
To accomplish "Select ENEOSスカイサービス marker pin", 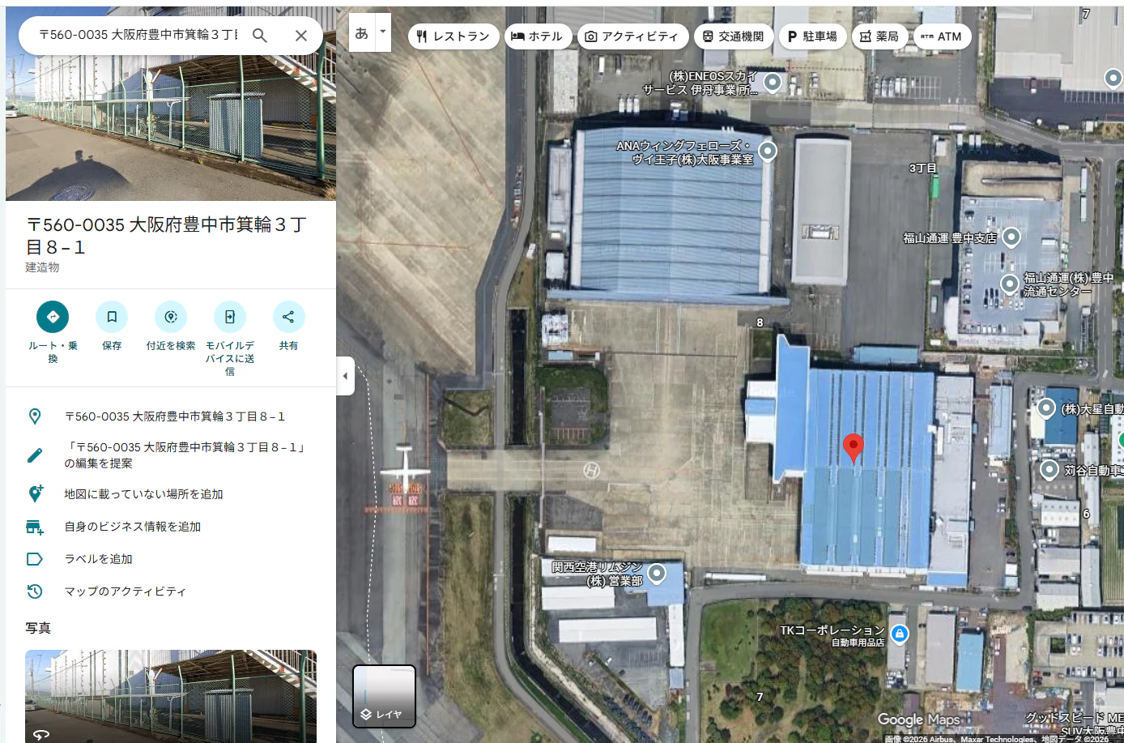I will [x=773, y=82].
